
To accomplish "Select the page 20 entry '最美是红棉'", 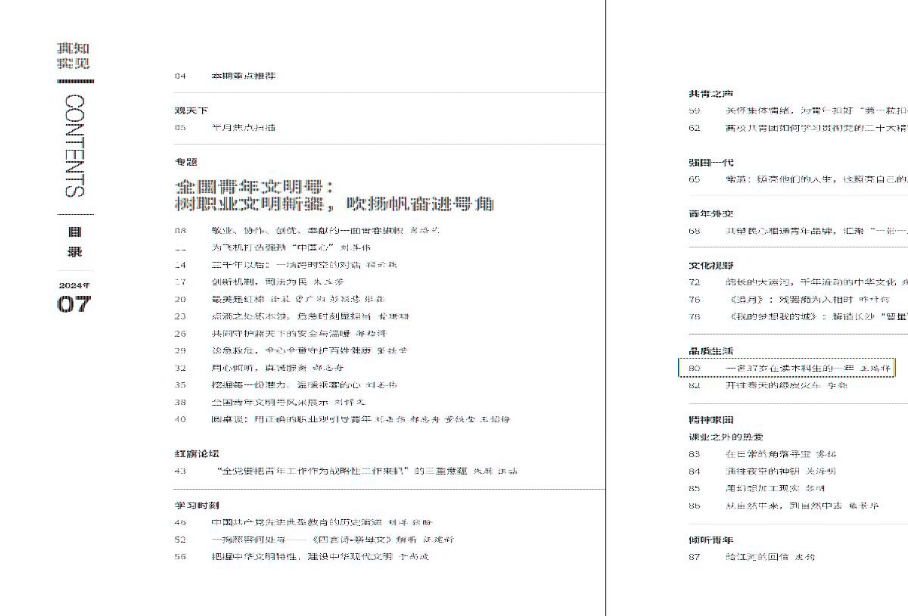I will [279, 299].
